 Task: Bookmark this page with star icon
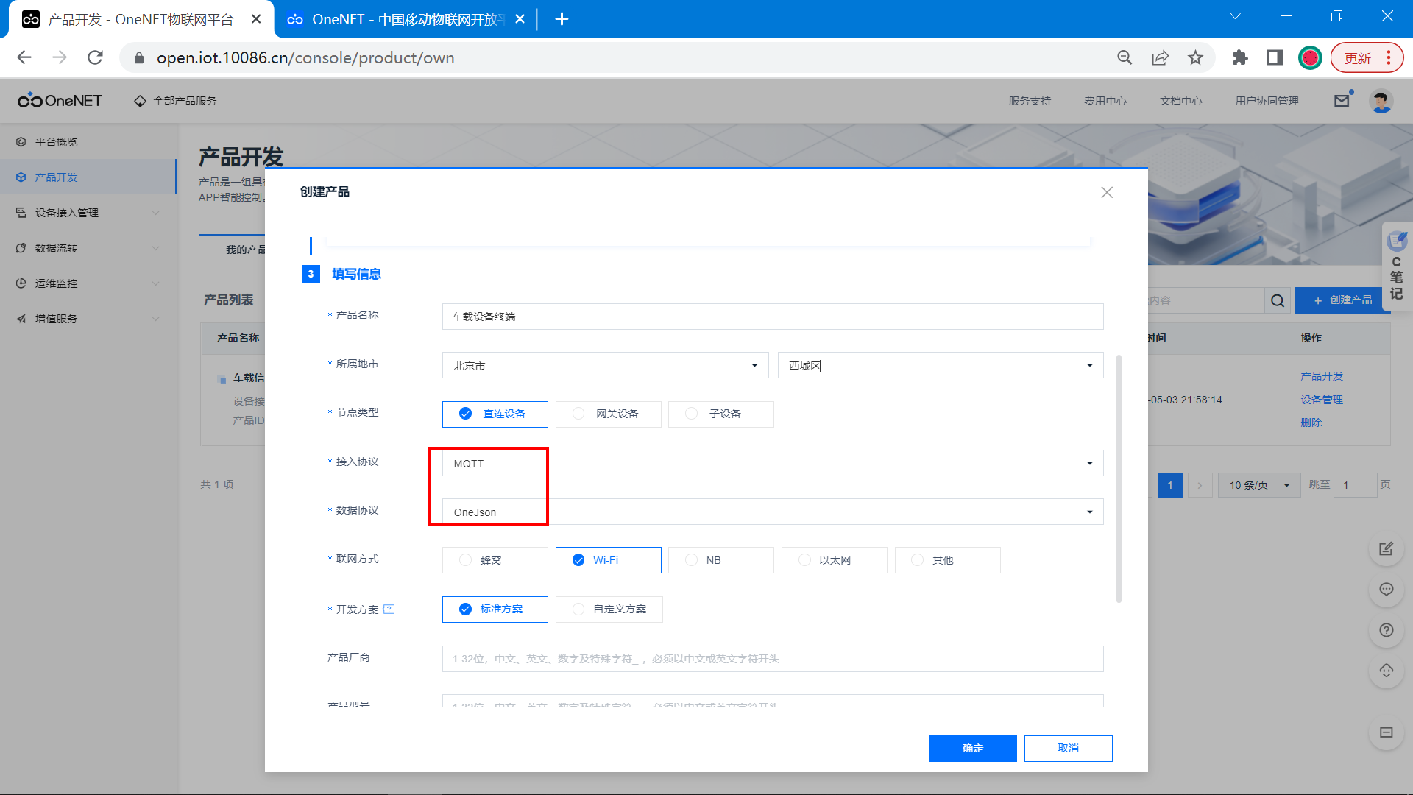pyautogui.click(x=1195, y=57)
